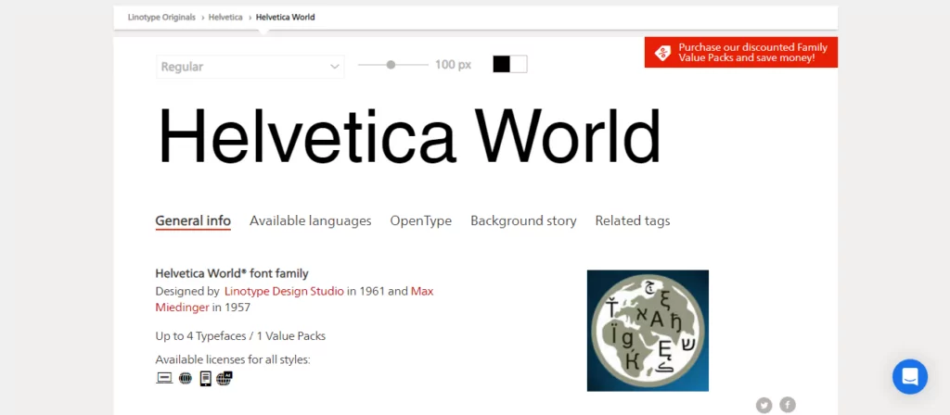Viewport: 950px width, 415px height.
Task: Share on Twitter icon
Action: [x=764, y=405]
